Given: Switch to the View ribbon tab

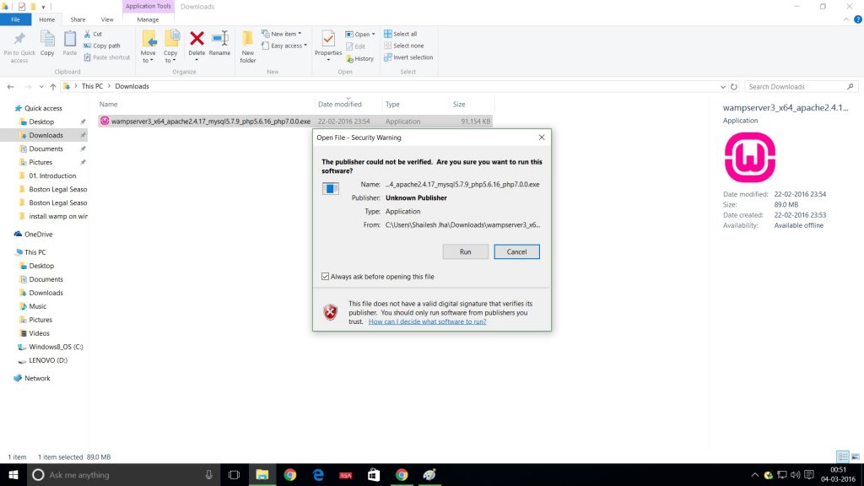Looking at the screenshot, I should click(107, 19).
